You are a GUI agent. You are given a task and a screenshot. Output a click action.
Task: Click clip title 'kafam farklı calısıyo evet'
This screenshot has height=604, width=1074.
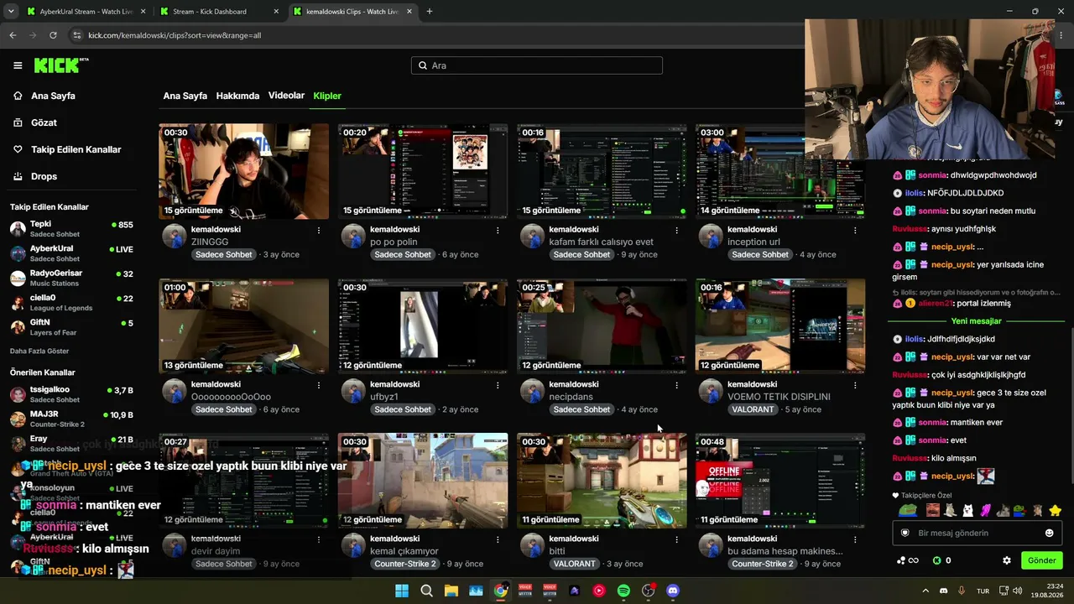tap(601, 242)
